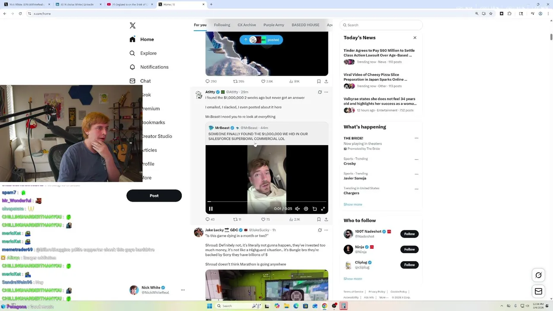Open the X logo home link

(133, 25)
